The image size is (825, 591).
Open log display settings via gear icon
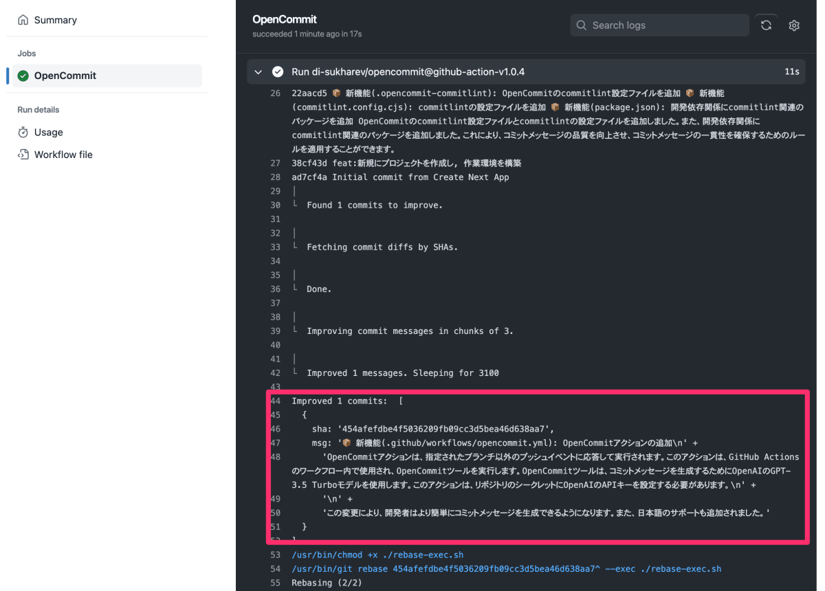pyautogui.click(x=794, y=25)
